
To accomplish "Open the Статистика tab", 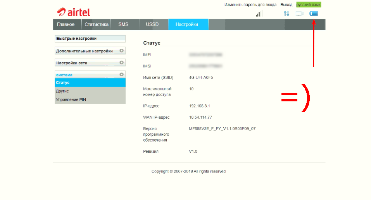I will (96, 24).
